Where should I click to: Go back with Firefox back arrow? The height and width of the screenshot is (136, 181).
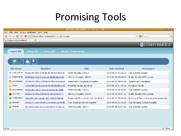click(x=6, y=36)
